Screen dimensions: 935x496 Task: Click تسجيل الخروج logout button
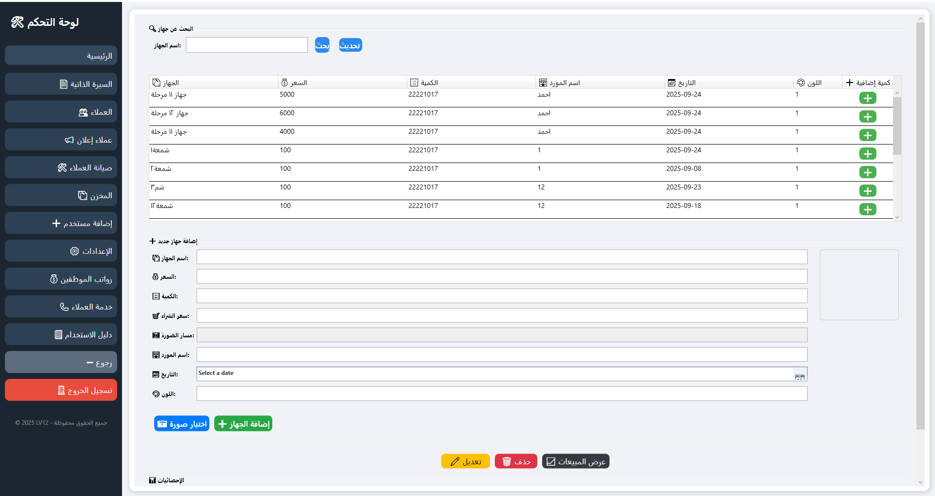pos(61,390)
